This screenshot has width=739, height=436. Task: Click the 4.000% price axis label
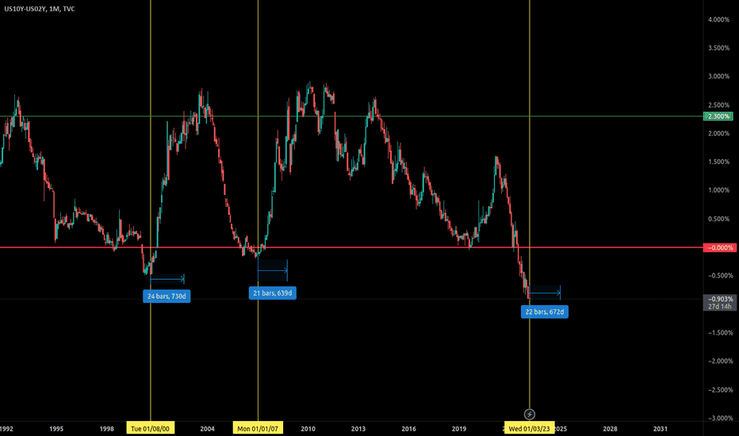(718, 20)
